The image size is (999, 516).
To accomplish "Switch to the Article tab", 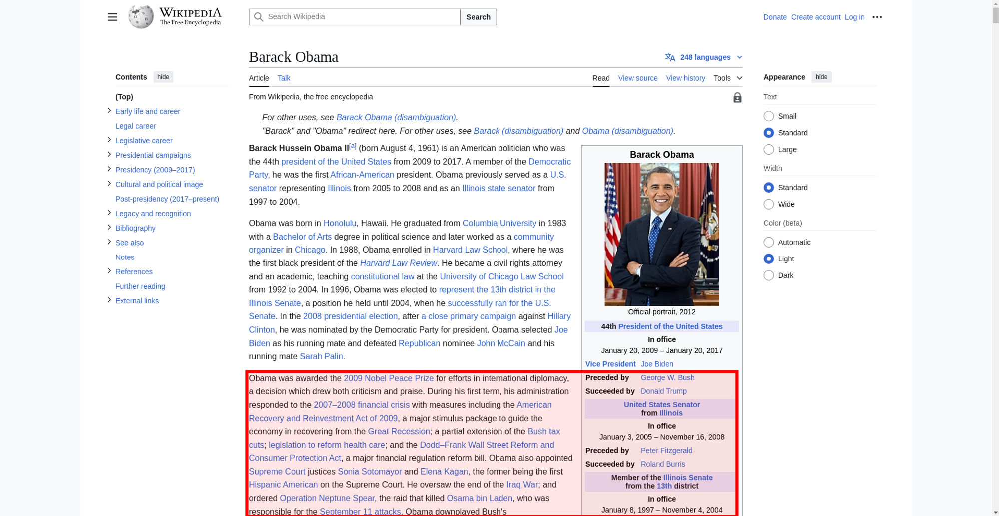I will tap(259, 78).
